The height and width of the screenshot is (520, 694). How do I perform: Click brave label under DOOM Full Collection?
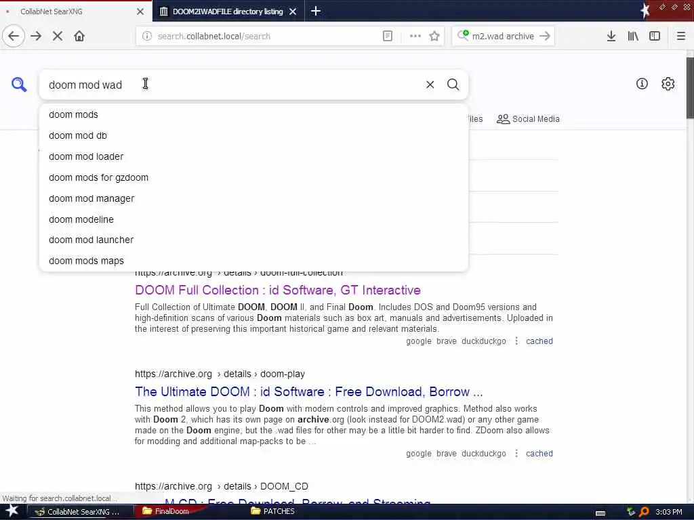tap(446, 341)
